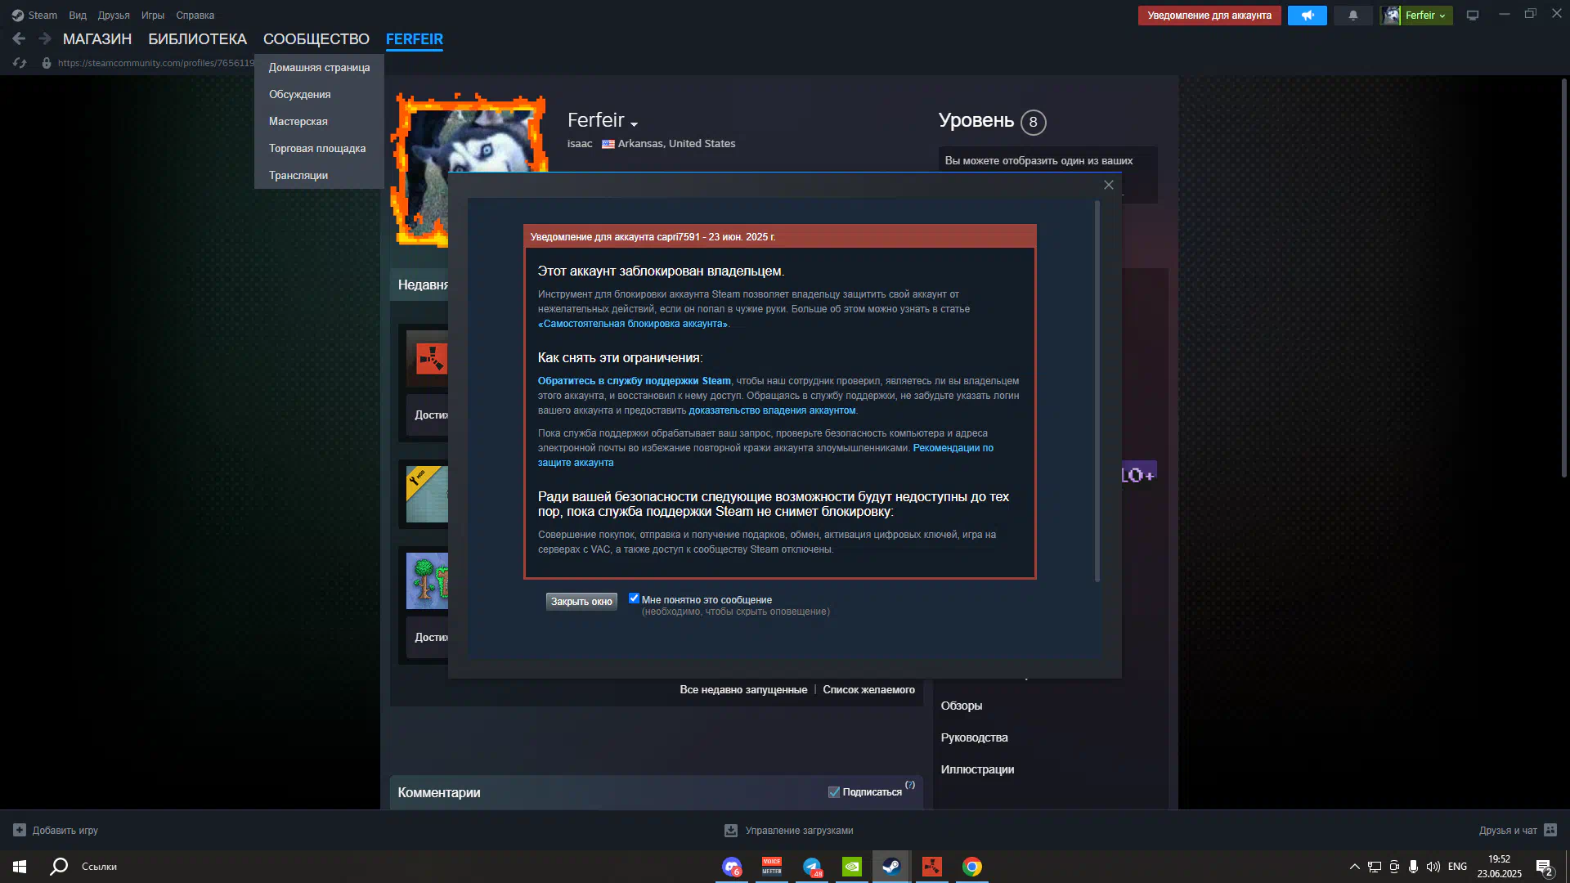1570x883 pixels.
Task: Open Discord from the taskbar
Action: [732, 867]
